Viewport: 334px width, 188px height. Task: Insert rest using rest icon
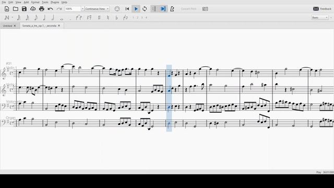click(x=89, y=18)
